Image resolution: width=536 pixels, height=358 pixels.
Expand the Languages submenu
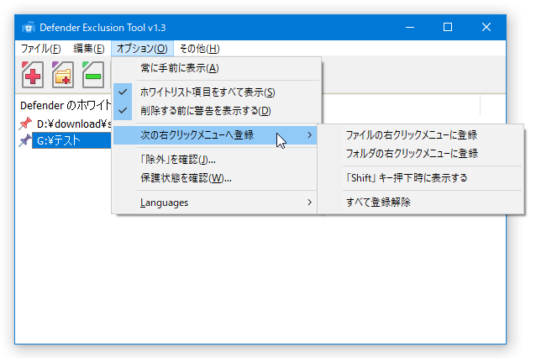point(215,203)
